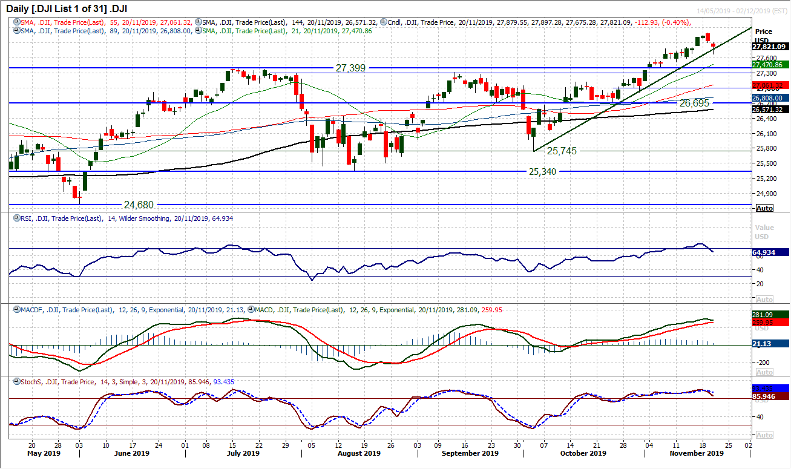Click the blue 26,808.00 axis tag
Screen dimensions: 791x469
click(x=769, y=97)
